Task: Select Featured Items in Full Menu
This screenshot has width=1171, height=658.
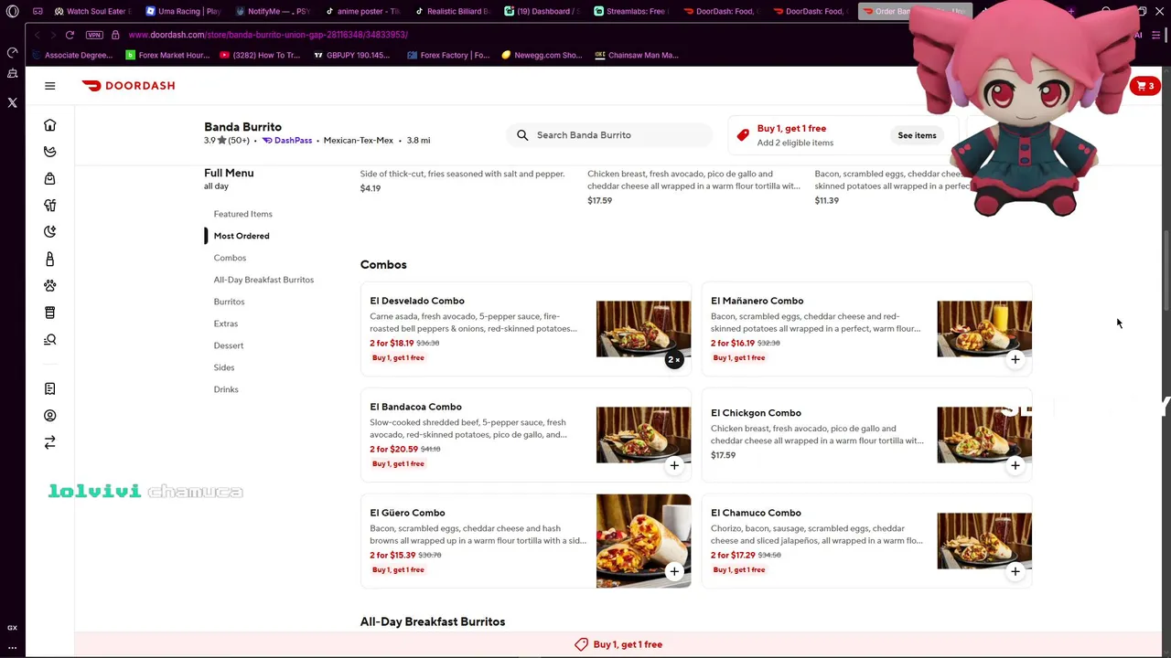Action: pyautogui.click(x=242, y=214)
